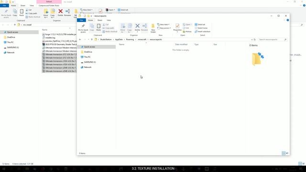Viewport: 306px width, 172px height.
Task: Click History in the resourcepacks window ribbon
Action: click(x=187, y=32)
